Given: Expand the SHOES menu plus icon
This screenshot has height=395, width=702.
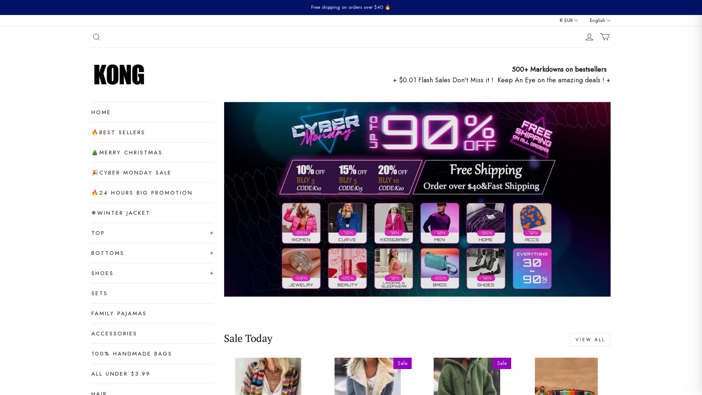Looking at the screenshot, I should [x=211, y=273].
